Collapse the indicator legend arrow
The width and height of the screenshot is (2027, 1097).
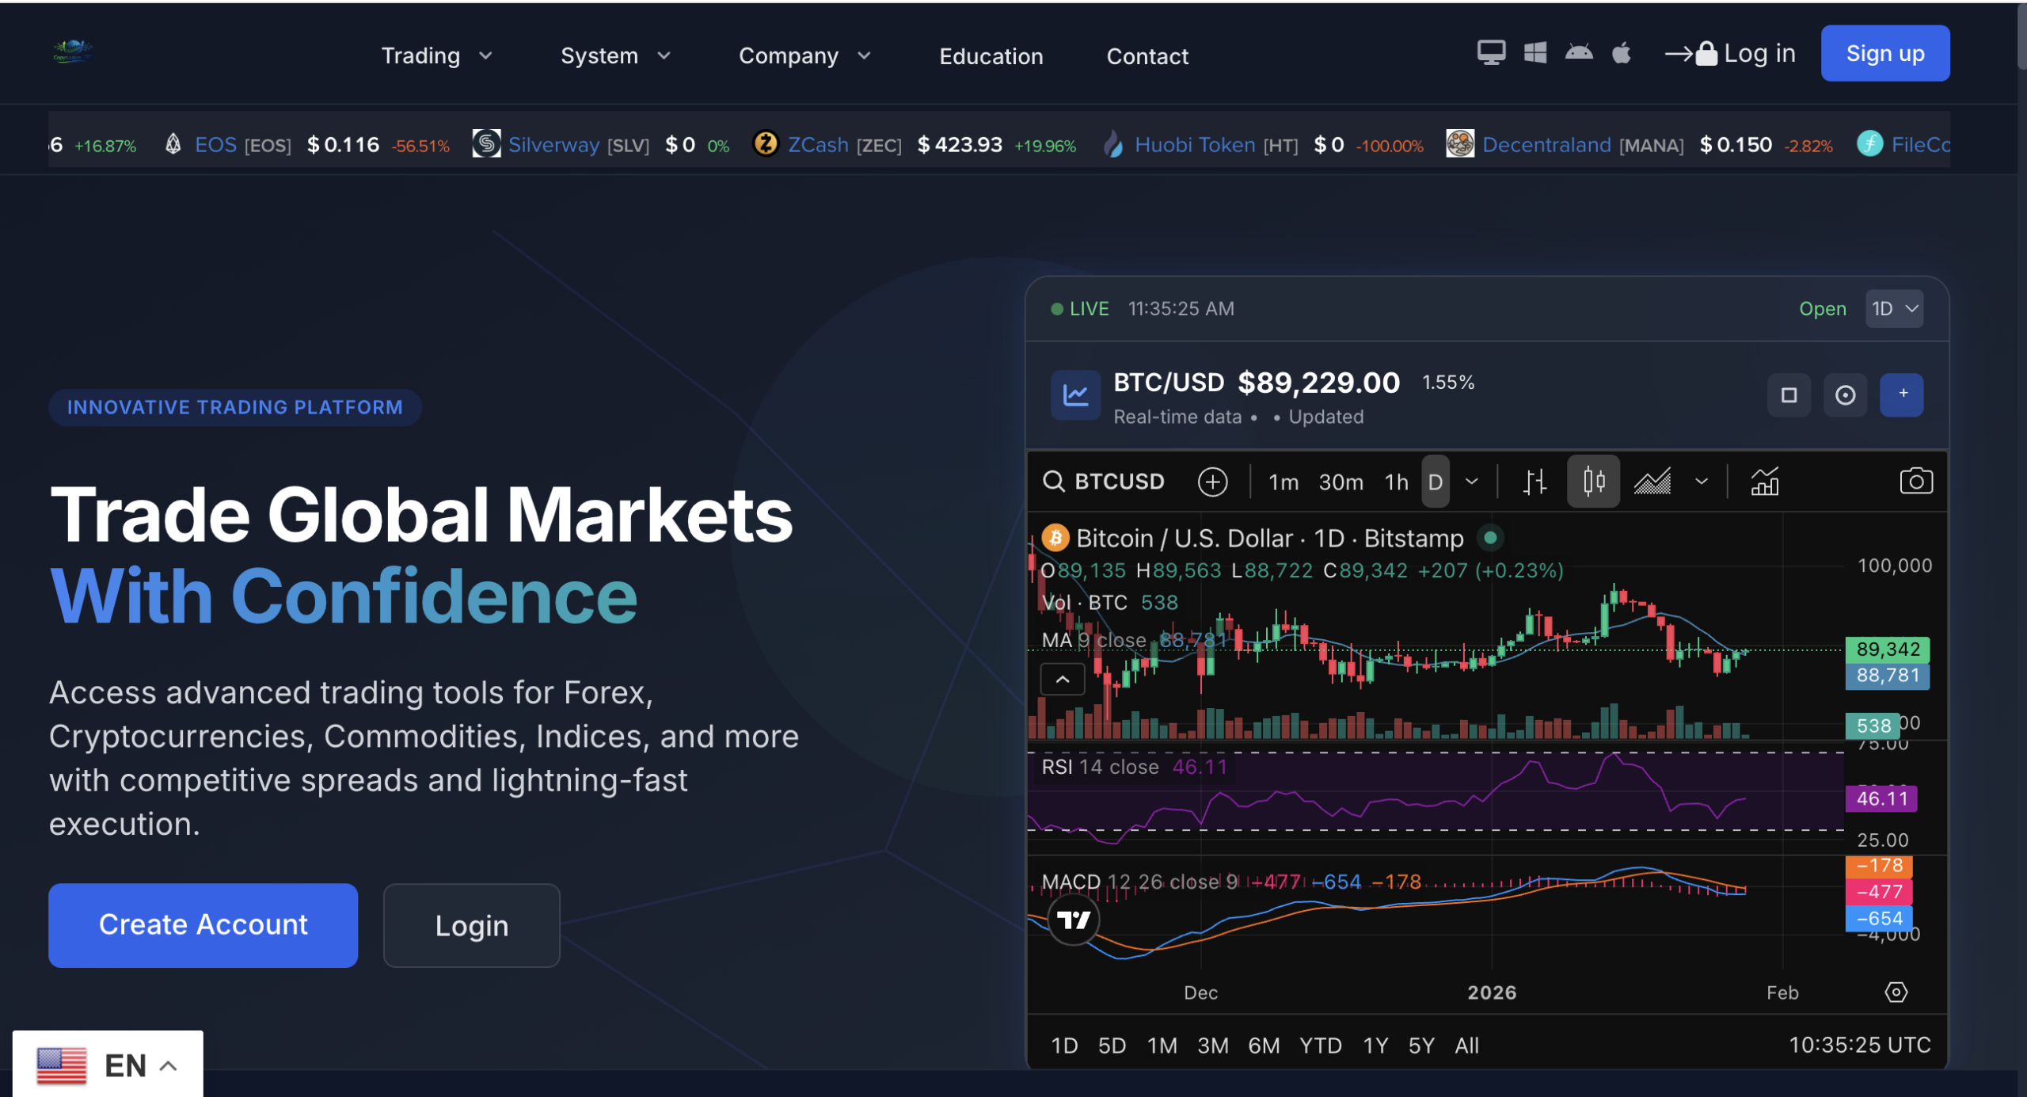click(1062, 680)
